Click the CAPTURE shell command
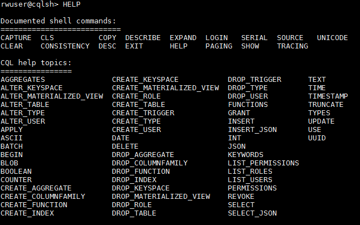This screenshot has height=225, width=360. (16, 38)
